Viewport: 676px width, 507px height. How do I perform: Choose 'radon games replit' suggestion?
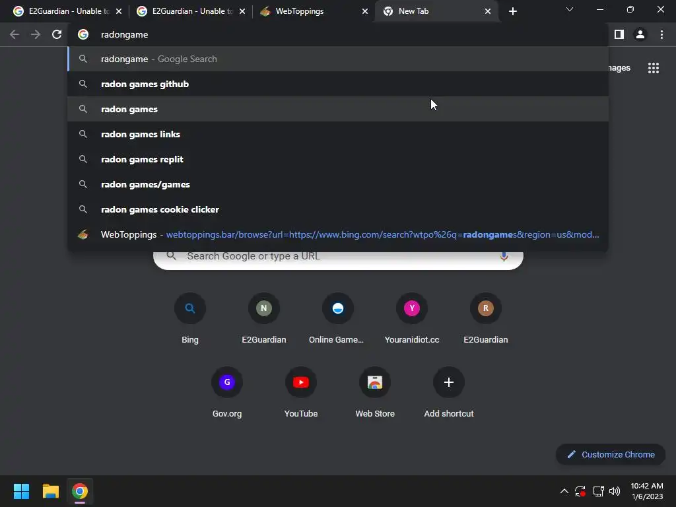tap(338, 159)
